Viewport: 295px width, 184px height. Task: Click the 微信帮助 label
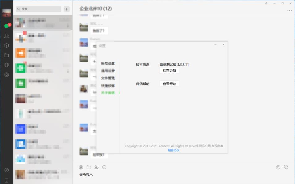point(143,84)
